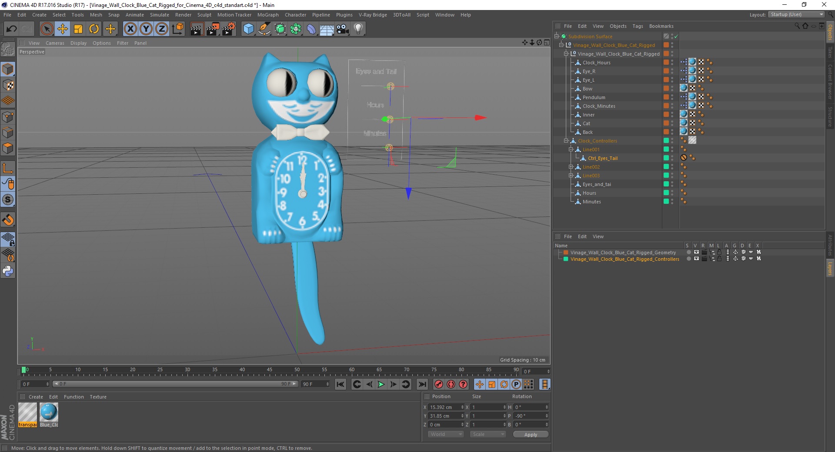Activate the Scale tool
835x452 pixels.
pyautogui.click(x=78, y=29)
